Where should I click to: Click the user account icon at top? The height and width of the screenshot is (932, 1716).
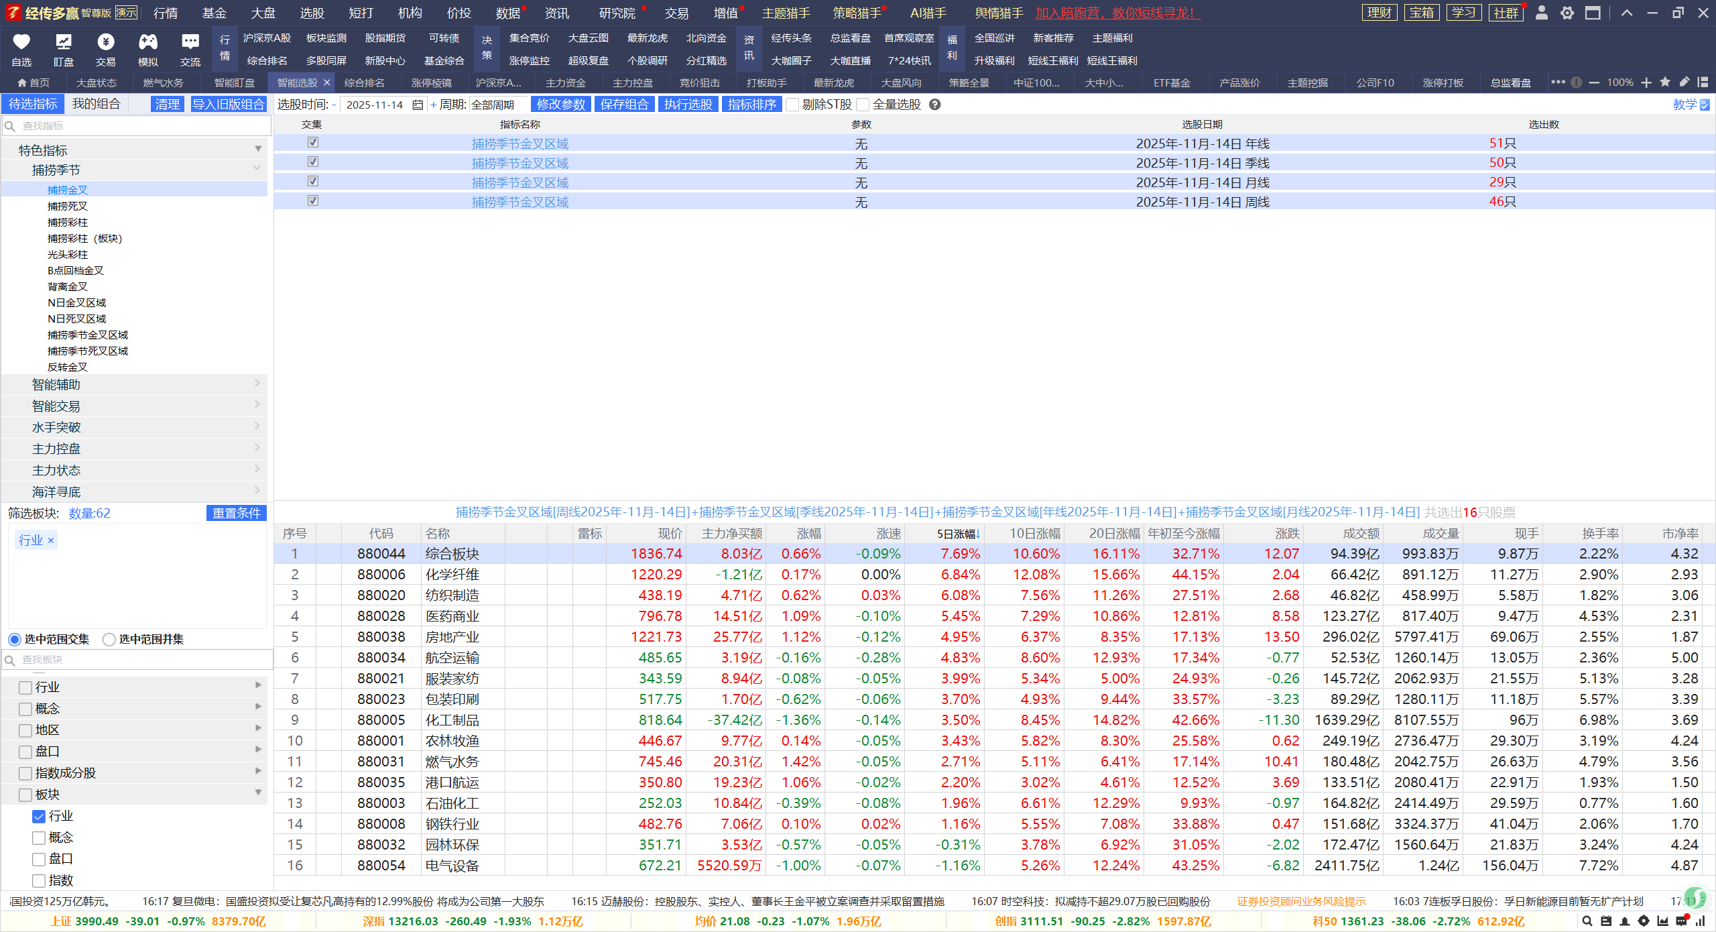click(1542, 13)
